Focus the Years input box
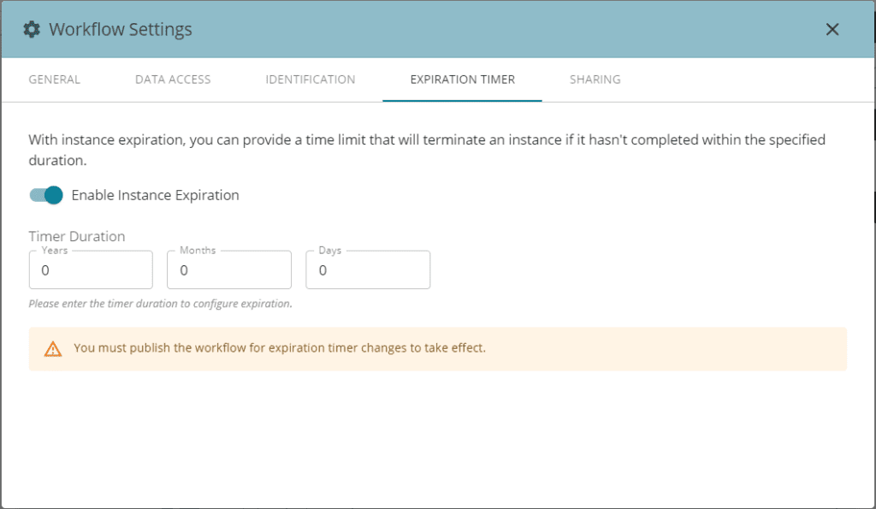Image resolution: width=876 pixels, height=509 pixels. (91, 270)
